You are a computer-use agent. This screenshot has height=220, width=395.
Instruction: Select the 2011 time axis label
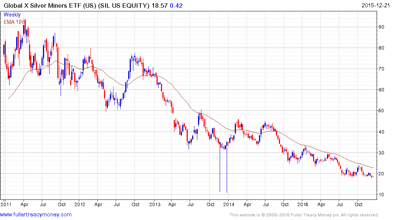click(x=6, y=204)
